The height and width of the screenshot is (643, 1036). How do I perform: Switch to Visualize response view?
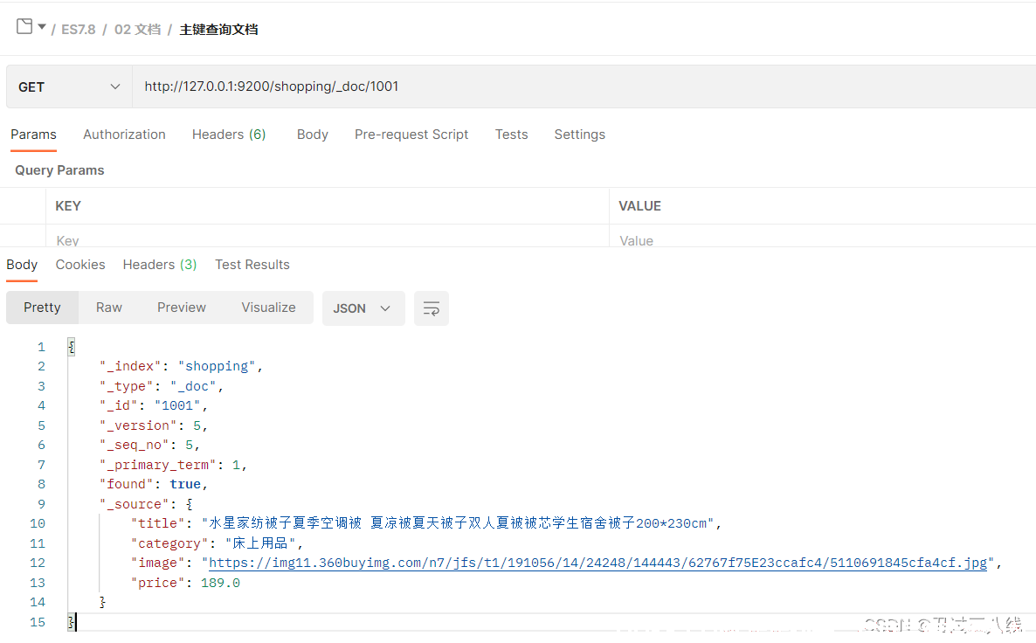click(x=268, y=308)
